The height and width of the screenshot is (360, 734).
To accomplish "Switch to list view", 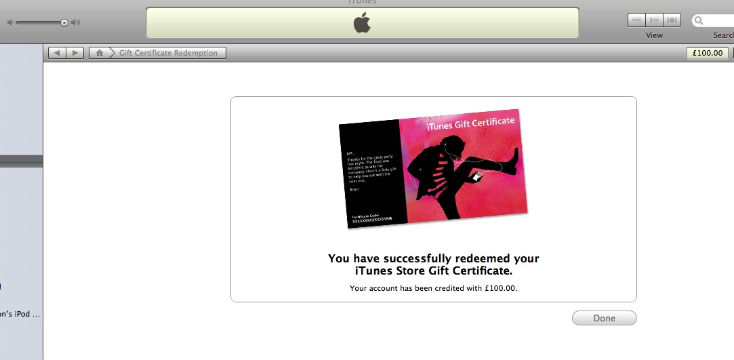I will click(636, 20).
